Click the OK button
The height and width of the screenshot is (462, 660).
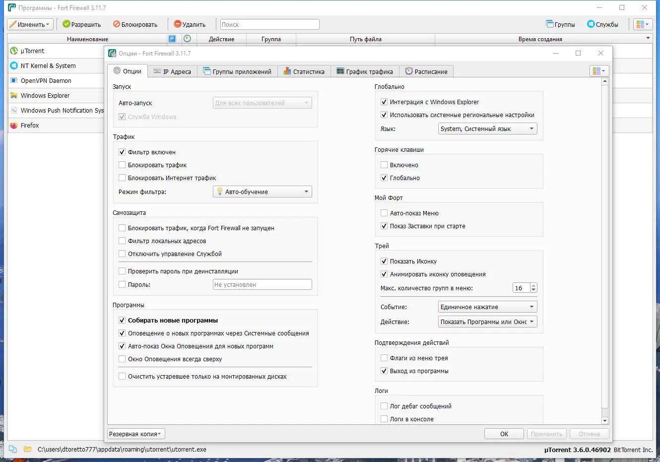point(504,434)
